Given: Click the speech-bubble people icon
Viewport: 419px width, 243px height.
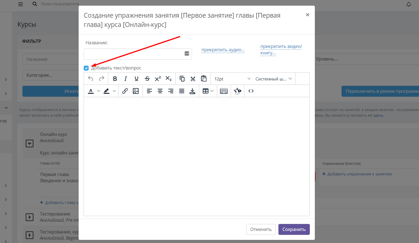Looking at the screenshot, I should (x=237, y=91).
